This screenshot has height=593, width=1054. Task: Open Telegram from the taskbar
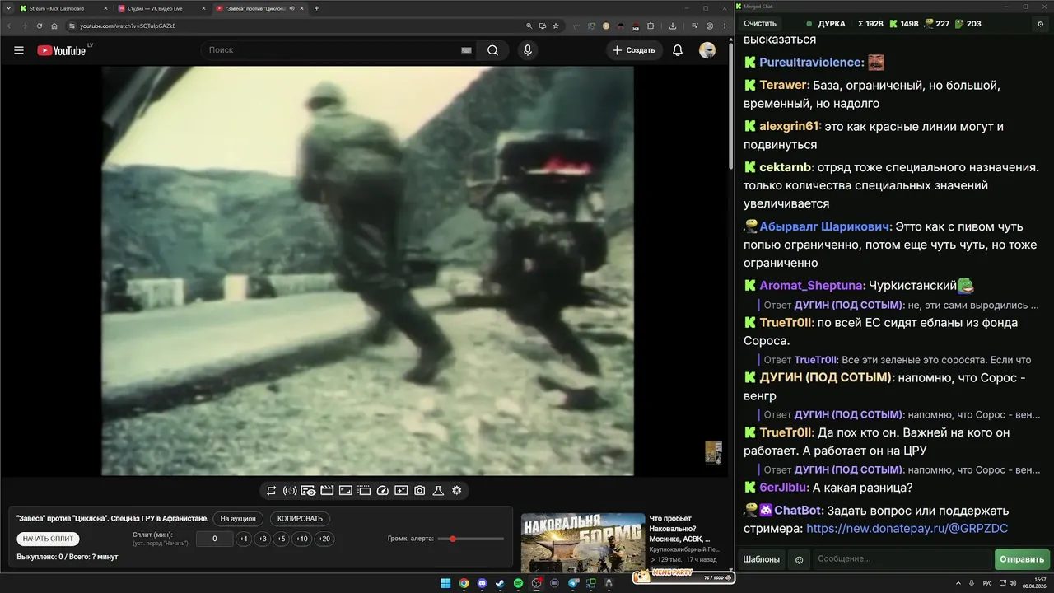tap(572, 583)
